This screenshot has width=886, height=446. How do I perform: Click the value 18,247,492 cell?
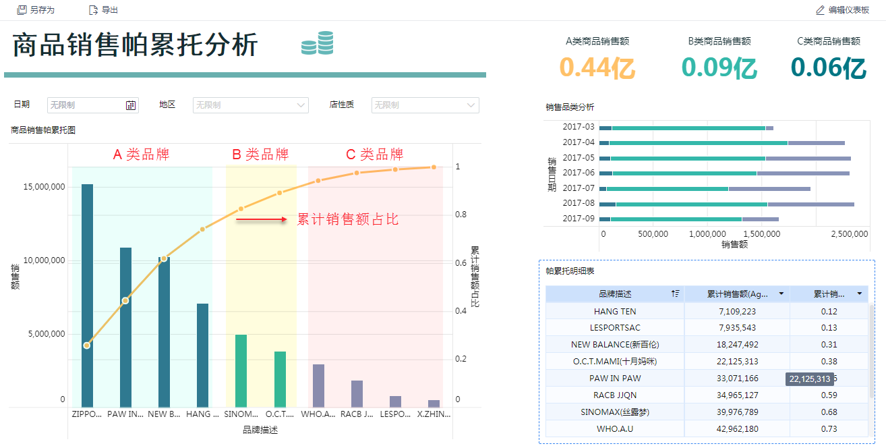736,344
